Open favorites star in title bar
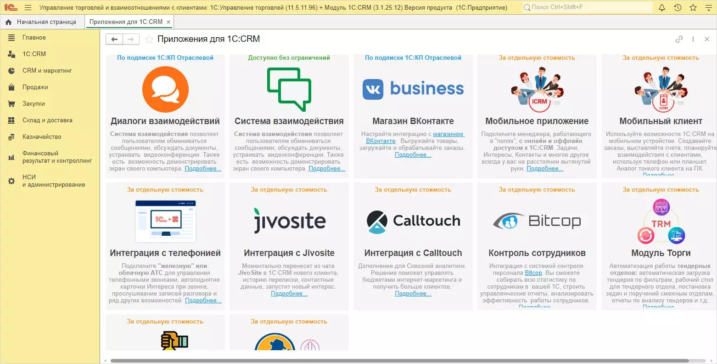 (693, 7)
